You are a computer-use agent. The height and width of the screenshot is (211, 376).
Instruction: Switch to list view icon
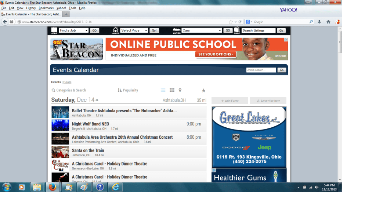pos(163,90)
